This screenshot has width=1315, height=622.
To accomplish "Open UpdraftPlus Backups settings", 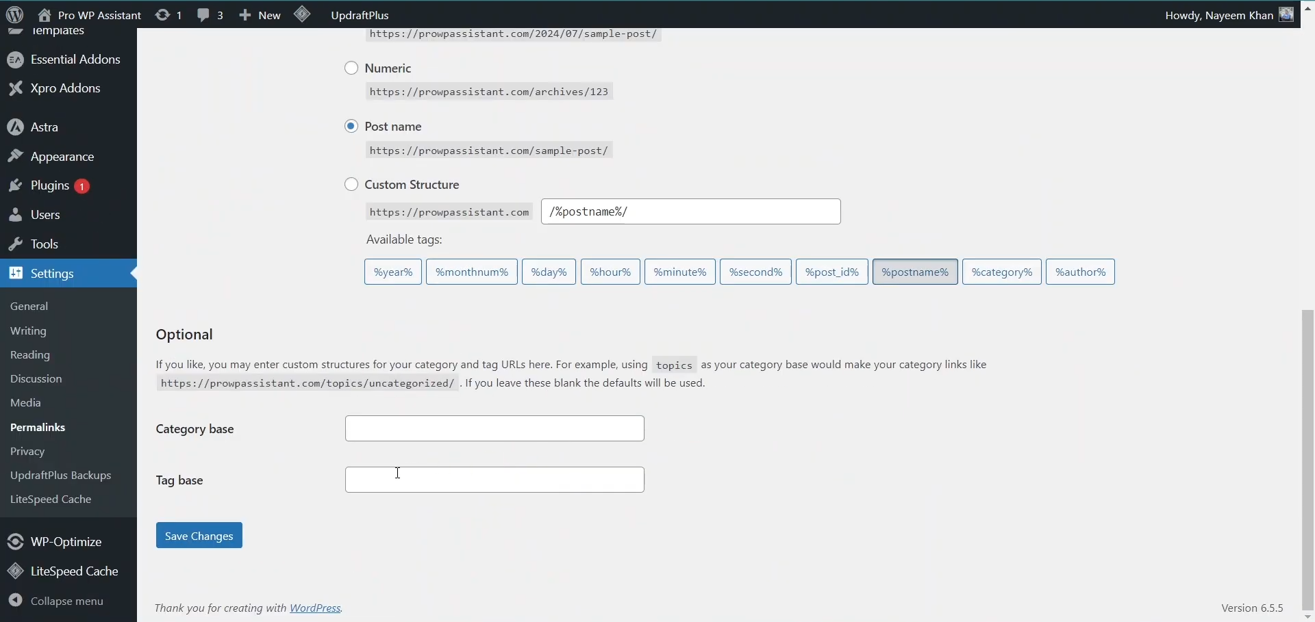I will 61,475.
